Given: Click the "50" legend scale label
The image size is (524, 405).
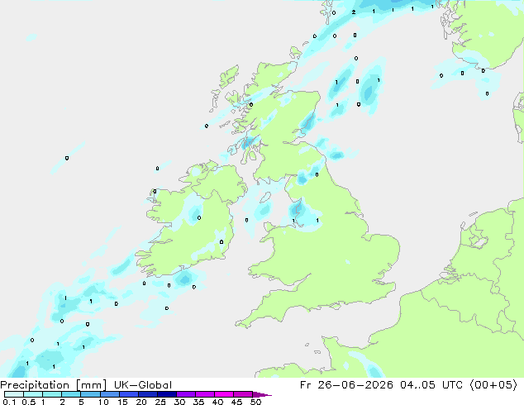Looking at the screenshot, I should [x=255, y=402].
